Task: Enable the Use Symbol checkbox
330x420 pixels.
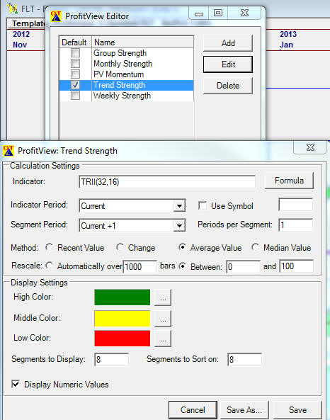Action: (x=203, y=205)
